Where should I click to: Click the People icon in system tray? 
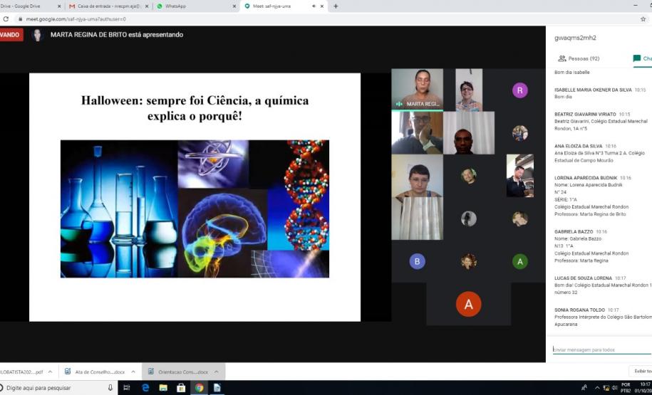tap(584, 387)
